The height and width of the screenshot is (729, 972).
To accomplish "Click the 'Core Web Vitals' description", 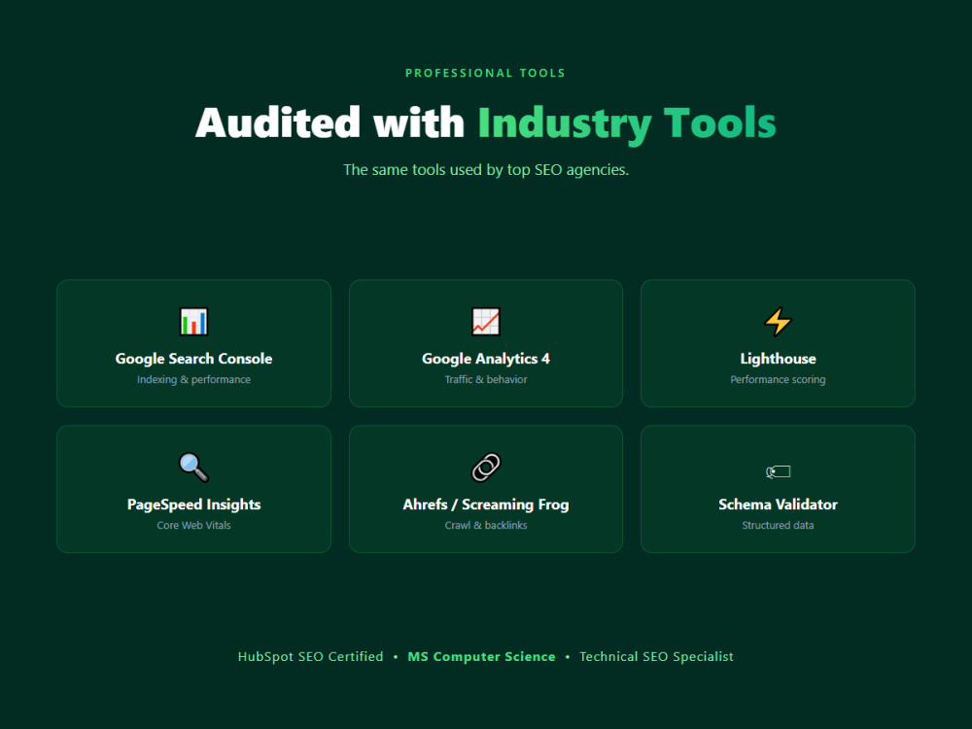I will 193,525.
